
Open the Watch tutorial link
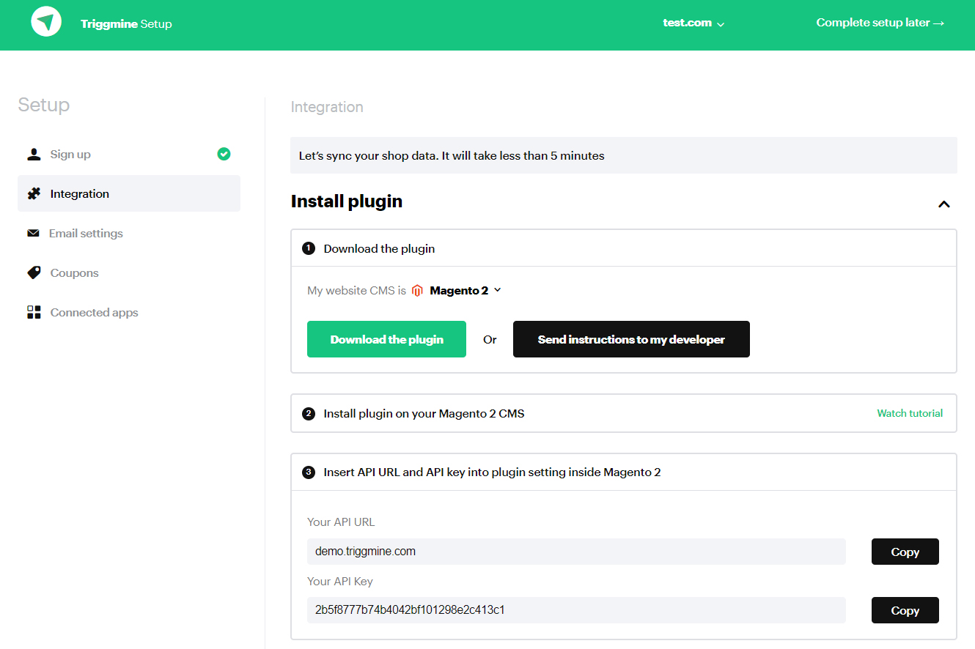(910, 413)
